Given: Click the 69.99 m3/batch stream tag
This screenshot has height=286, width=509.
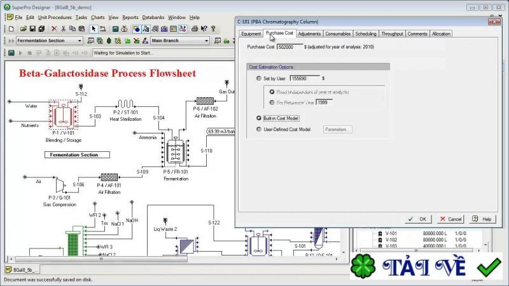Looking at the screenshot, I should [x=221, y=132].
